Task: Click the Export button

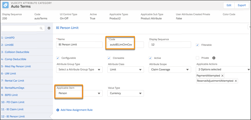Action: pyautogui.click(x=242, y=5)
